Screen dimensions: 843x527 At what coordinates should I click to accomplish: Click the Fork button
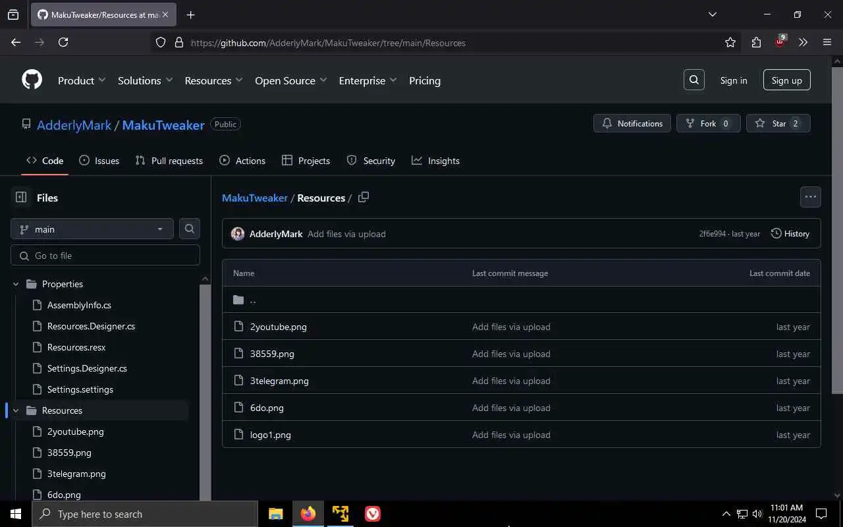(708, 123)
